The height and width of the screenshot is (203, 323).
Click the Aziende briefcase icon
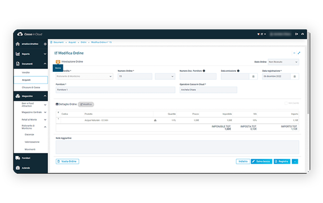pos(18,168)
